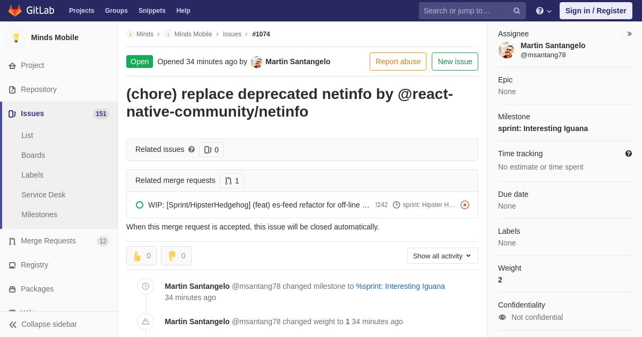Click the weight value 2 in sidebar
Screen dimensions: 642x337
[500, 280]
